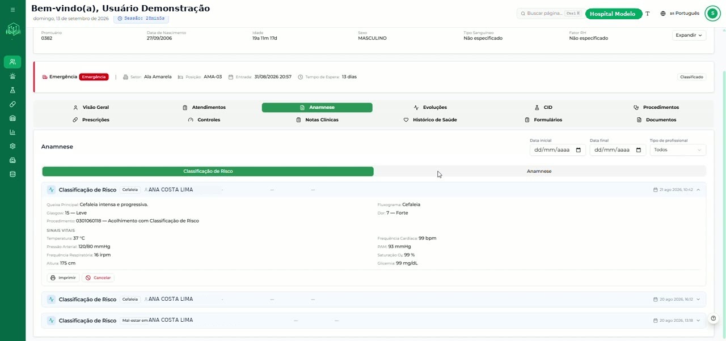
Task: Click the Frequência Cardíaca value 99 bpm
Action: click(428, 238)
